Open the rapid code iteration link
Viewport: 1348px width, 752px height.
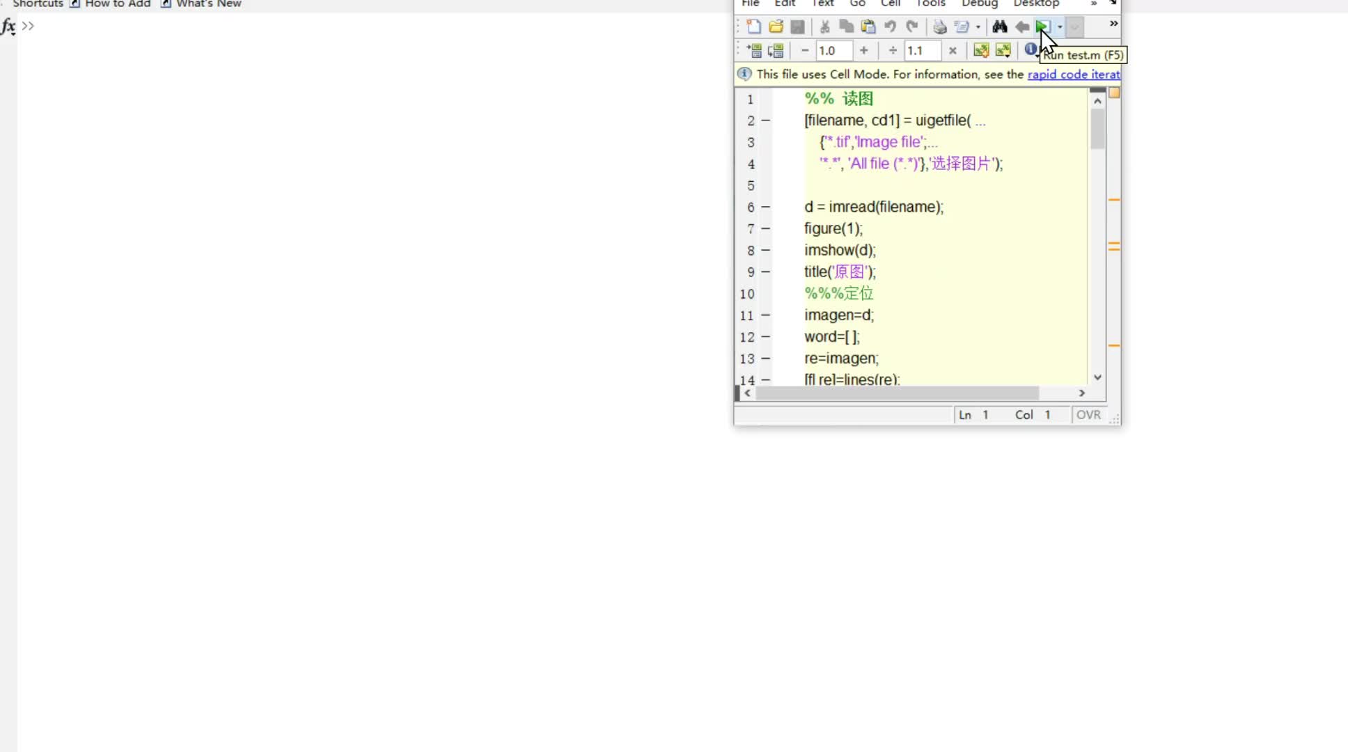click(x=1073, y=74)
